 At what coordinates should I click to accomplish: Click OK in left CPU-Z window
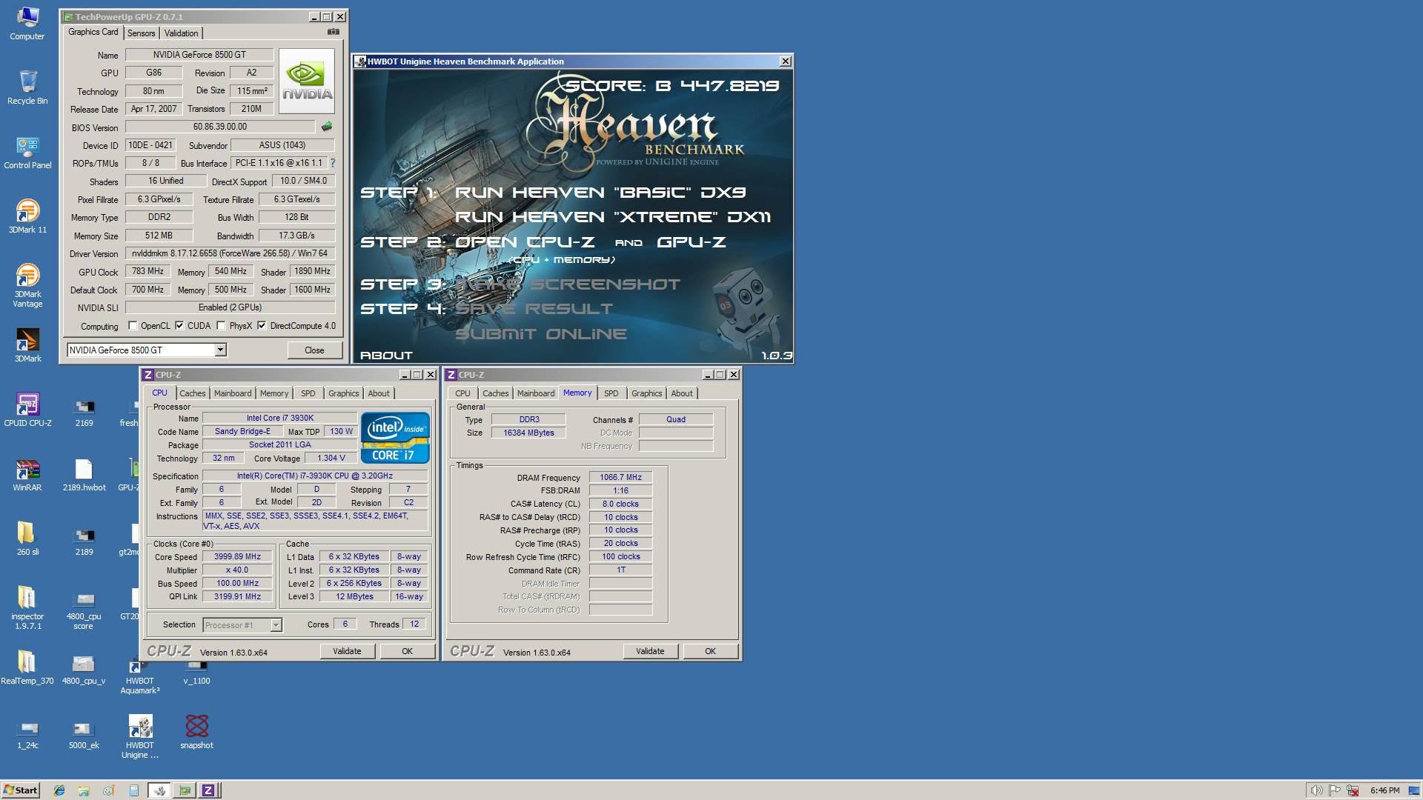click(x=407, y=651)
